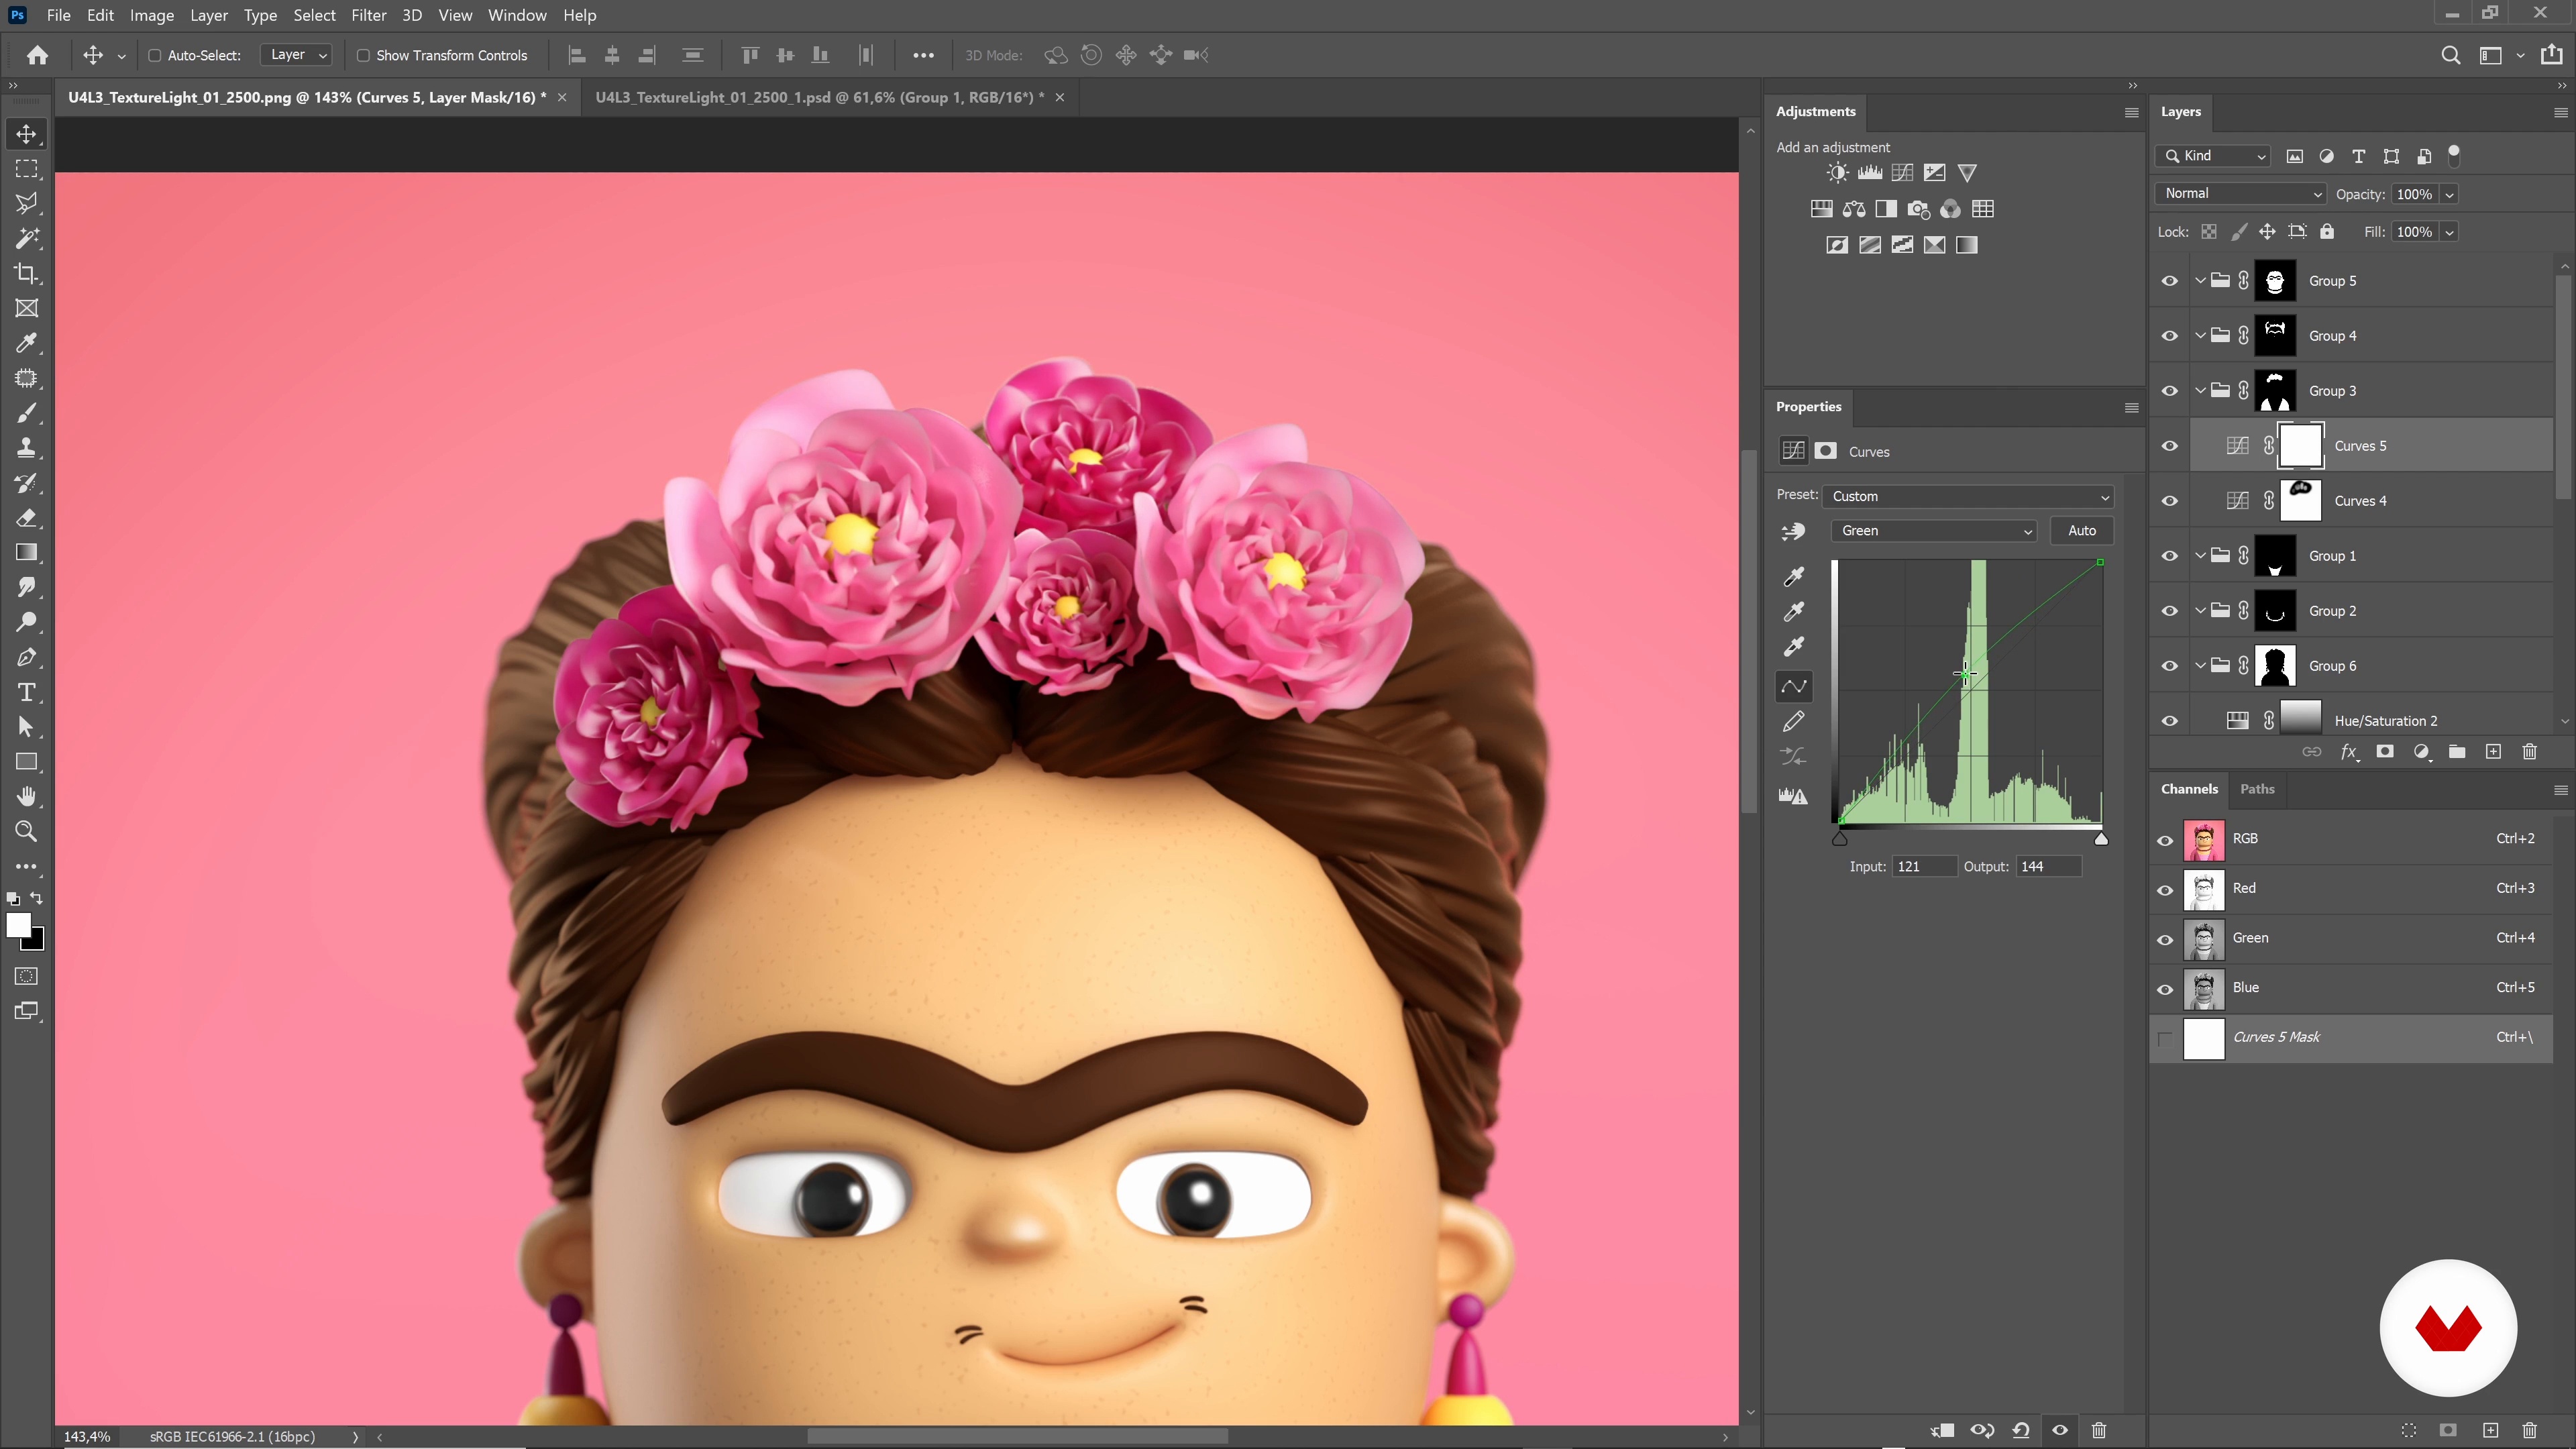The height and width of the screenshot is (1449, 2576).
Task: Open the blend mode dropdown showing Normal
Action: [x=2240, y=193]
